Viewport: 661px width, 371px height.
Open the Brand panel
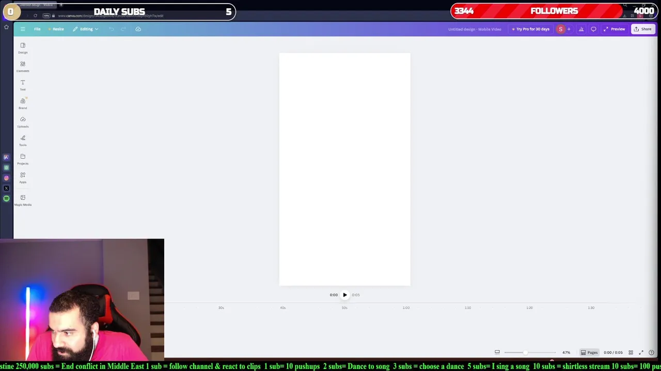[x=23, y=104]
